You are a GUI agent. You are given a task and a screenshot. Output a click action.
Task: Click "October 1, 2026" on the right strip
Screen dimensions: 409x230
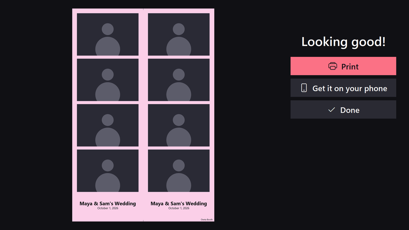coord(179,208)
